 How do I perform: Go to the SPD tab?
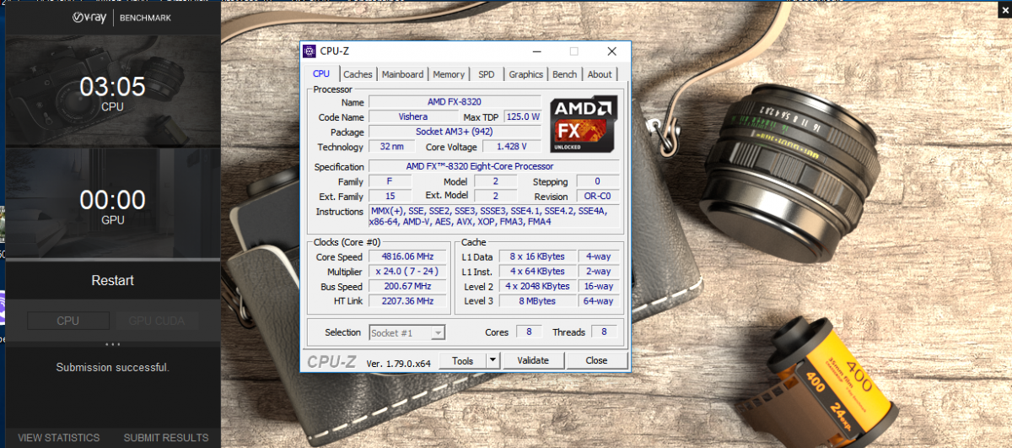pos(487,74)
